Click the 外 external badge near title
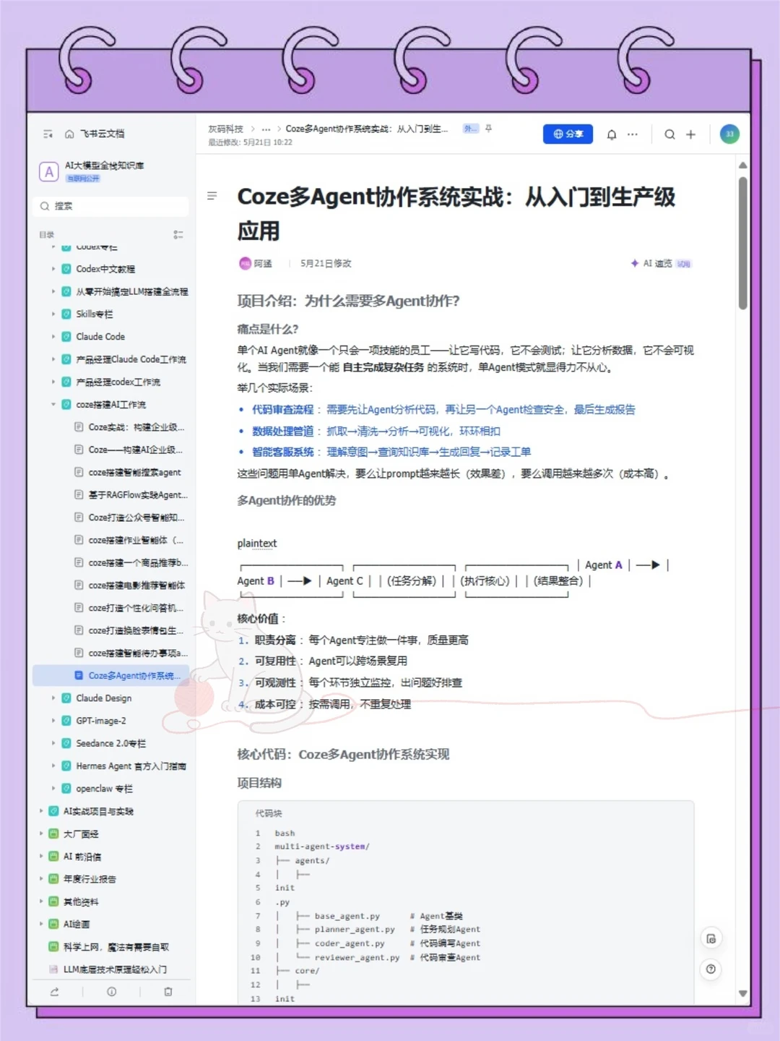 tap(471, 129)
